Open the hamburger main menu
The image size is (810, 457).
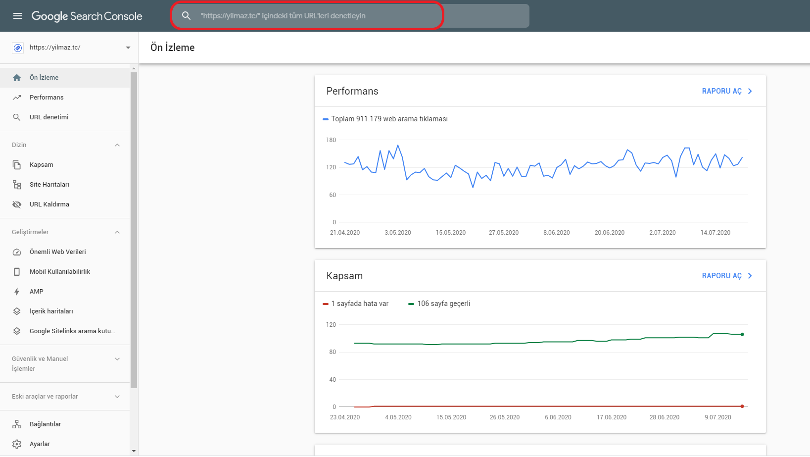point(18,16)
